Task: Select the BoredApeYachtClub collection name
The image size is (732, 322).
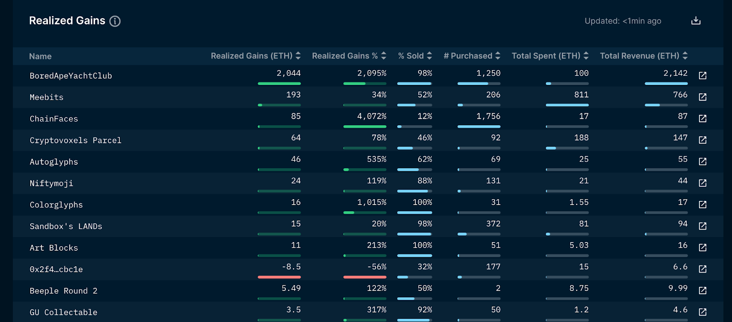Action: [71, 76]
